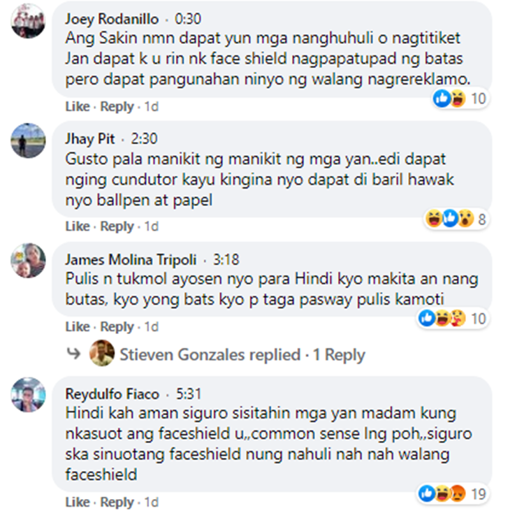Open Jhay Pit's profile avatar
The height and width of the screenshot is (513, 524).
[28, 140]
